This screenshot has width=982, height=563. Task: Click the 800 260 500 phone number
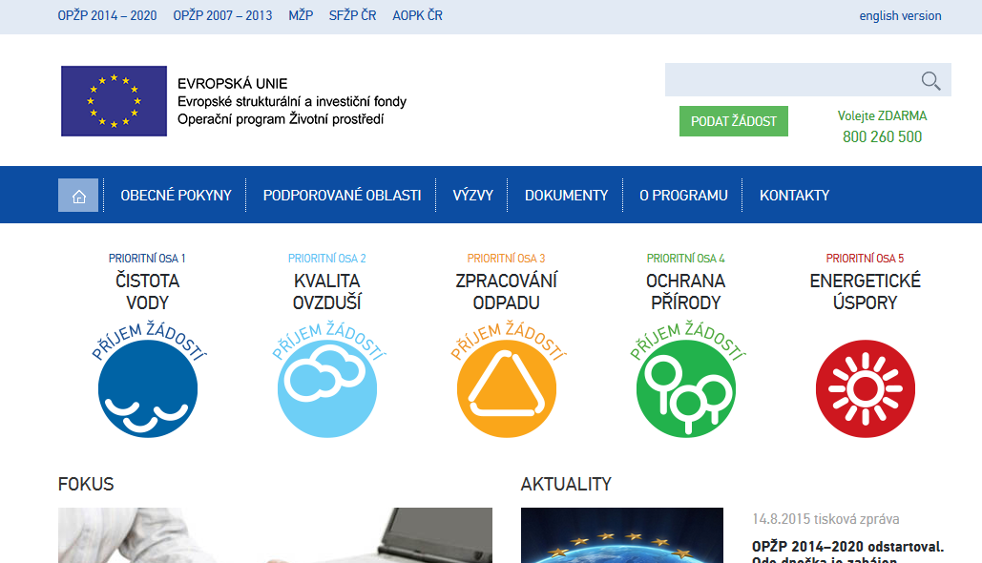882,136
